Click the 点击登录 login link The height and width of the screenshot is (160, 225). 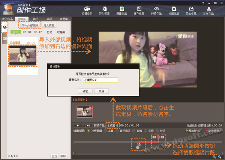point(24,5)
